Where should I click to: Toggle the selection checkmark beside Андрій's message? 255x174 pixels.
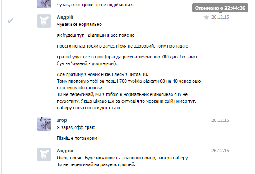point(10,21)
